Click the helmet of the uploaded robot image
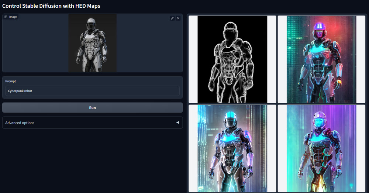Screen dimensions: 369x193 pos(92,24)
